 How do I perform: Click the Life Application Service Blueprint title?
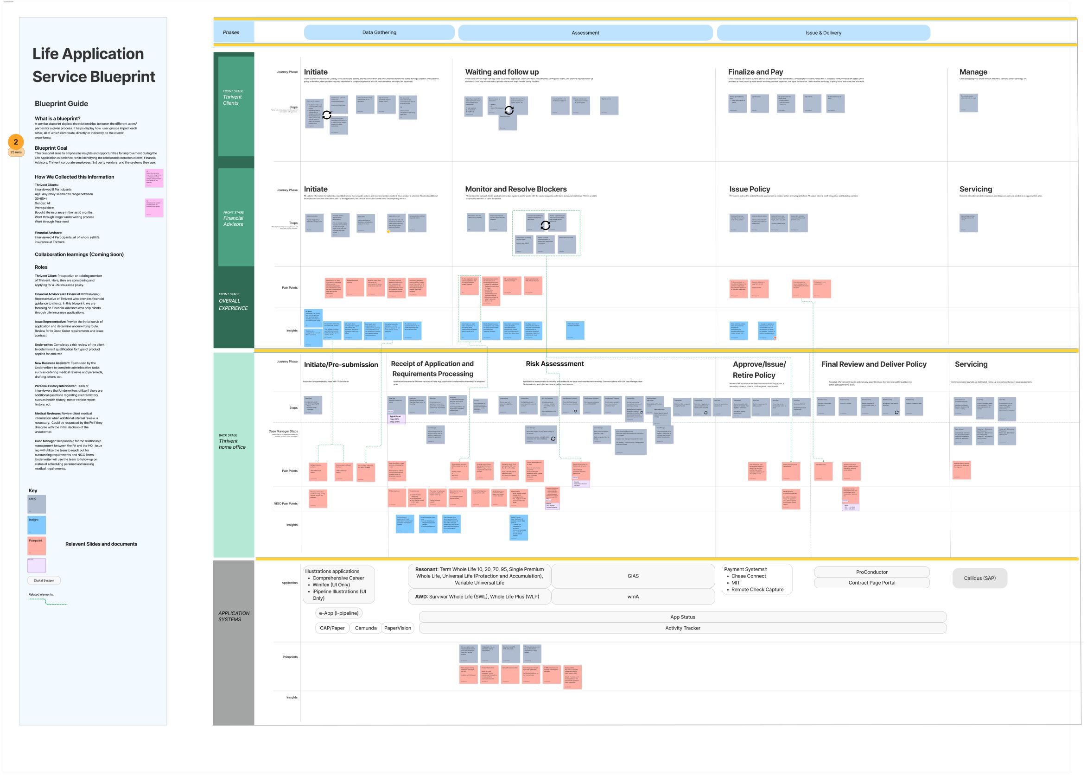93,65
